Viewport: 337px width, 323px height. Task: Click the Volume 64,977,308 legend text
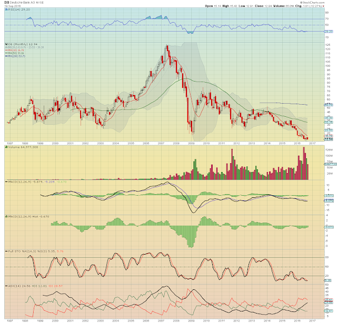[23, 147]
